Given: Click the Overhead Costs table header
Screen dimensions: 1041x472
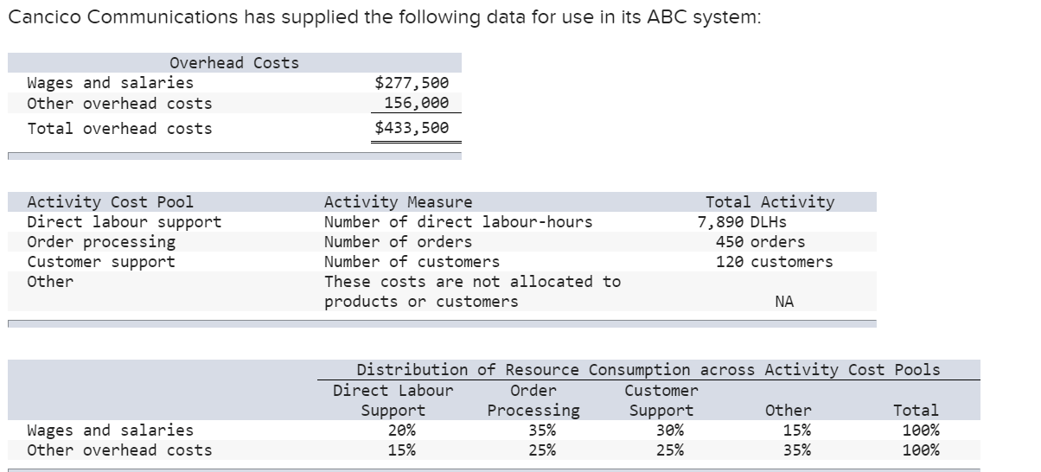Looking at the screenshot, I should tap(234, 63).
